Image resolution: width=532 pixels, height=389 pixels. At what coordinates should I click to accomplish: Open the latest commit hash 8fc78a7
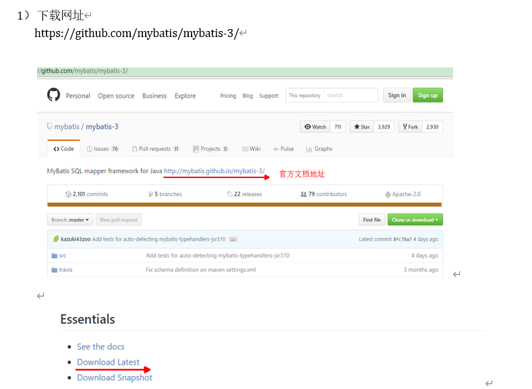point(403,239)
